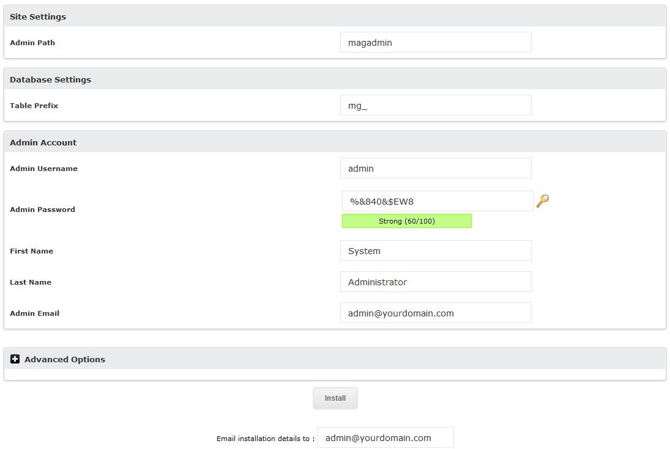
Task: Focus the Admin Password input field
Action: tap(435, 200)
